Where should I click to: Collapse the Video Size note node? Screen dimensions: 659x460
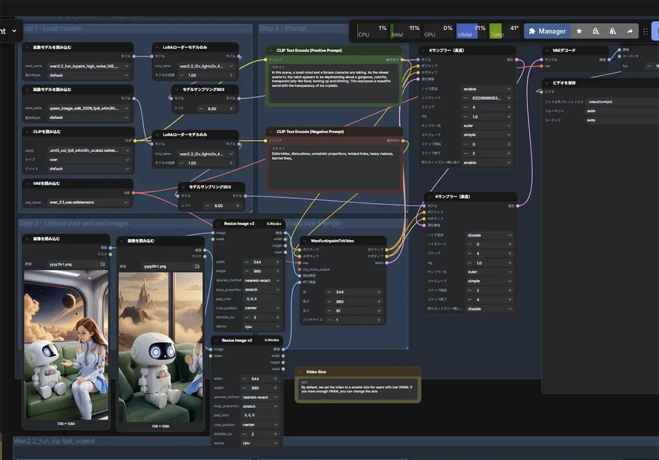tap(300, 372)
